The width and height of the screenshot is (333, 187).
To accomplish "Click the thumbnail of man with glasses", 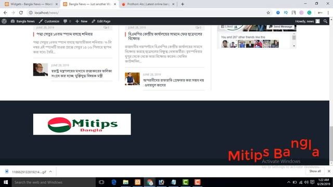I will click(41, 70).
